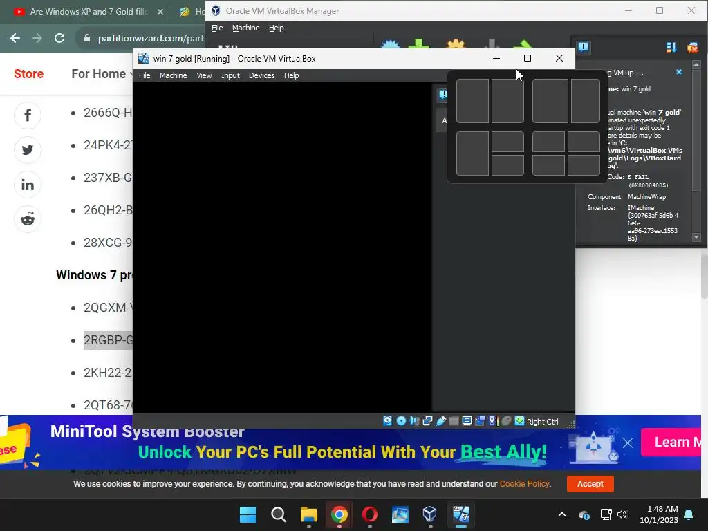Image resolution: width=708 pixels, height=531 pixels.
Task: Open the Windows Start menu
Action: click(x=248, y=514)
